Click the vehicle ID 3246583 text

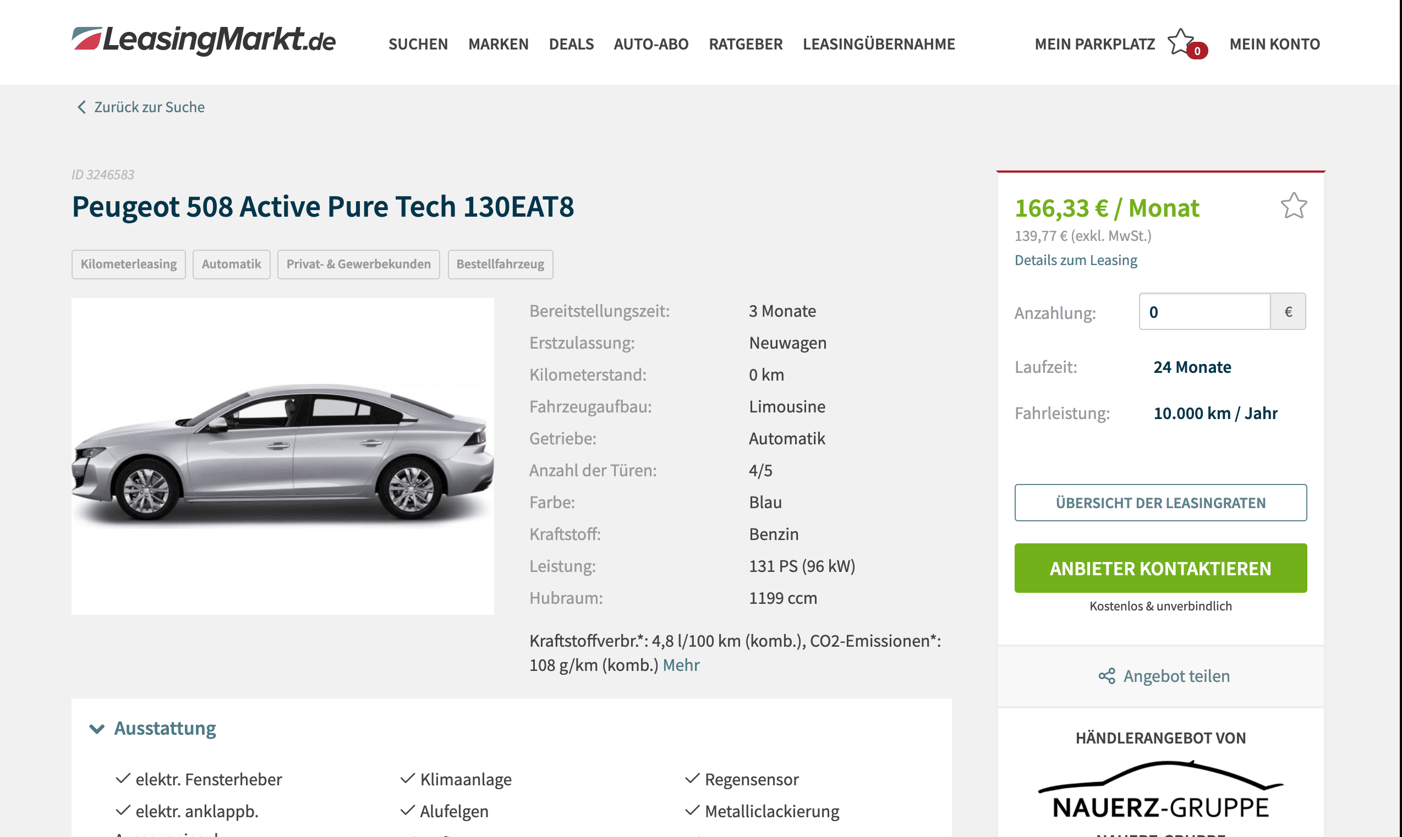point(103,175)
